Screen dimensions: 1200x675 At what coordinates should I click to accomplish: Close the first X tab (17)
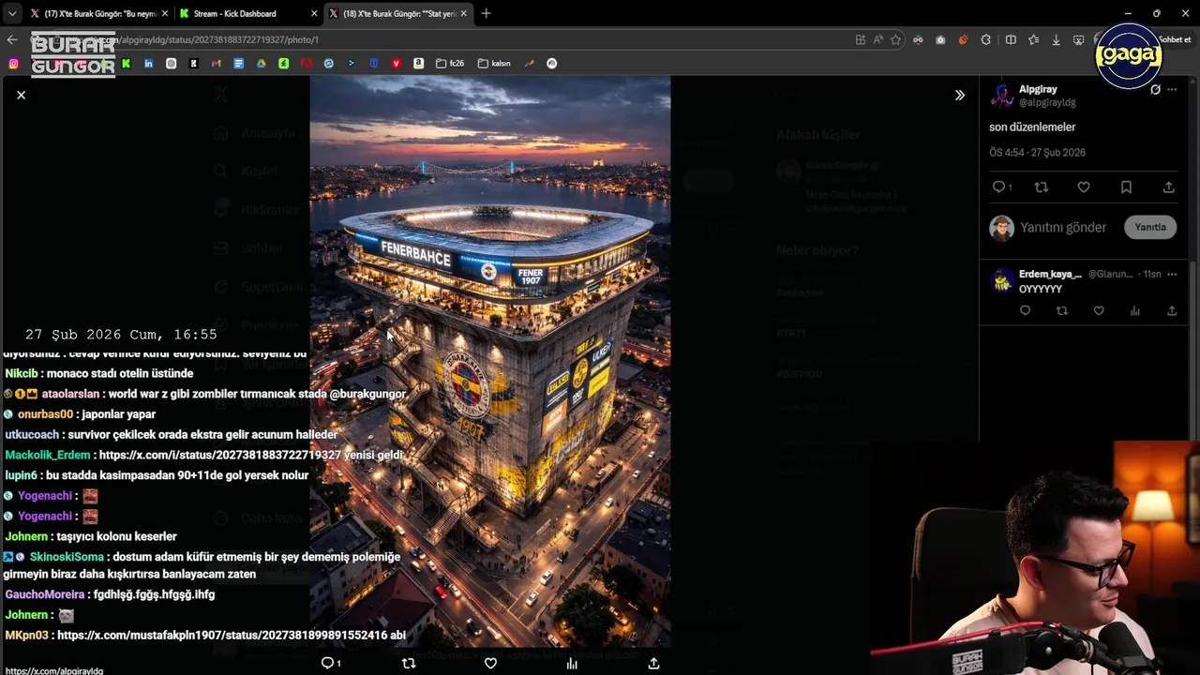click(163, 13)
